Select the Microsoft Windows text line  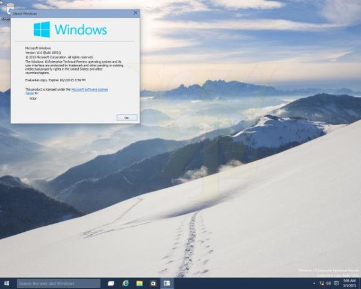tap(38, 48)
